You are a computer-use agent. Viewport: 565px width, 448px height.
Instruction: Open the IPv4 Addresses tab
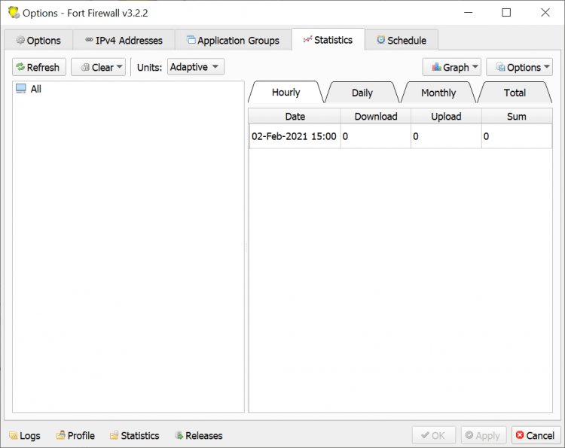tap(124, 40)
